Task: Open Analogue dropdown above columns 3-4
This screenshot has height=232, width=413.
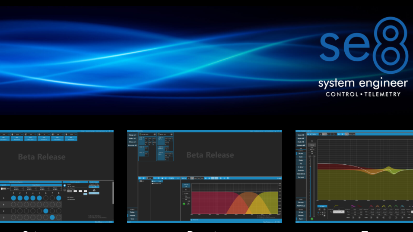Action: (x=30, y=188)
